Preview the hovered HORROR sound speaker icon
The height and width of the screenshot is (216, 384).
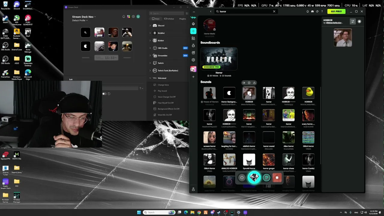244,83
